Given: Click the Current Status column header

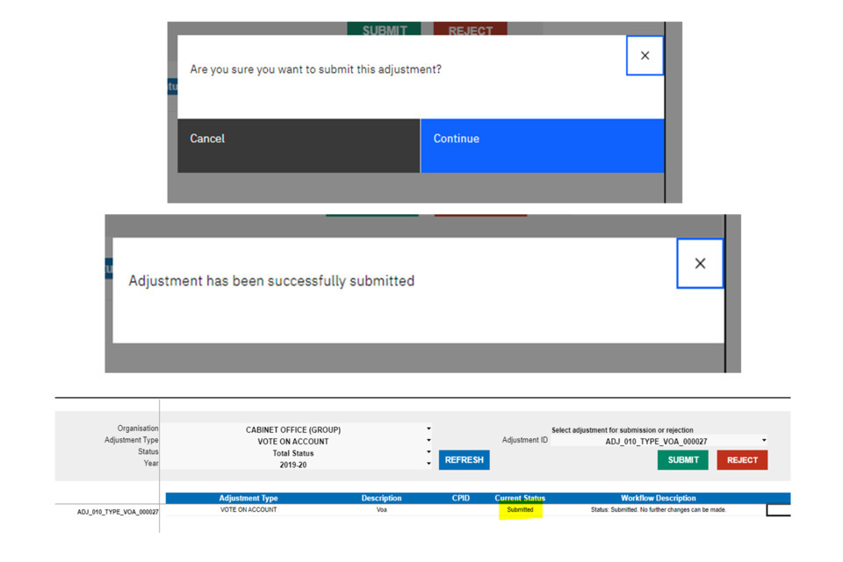Looking at the screenshot, I should [x=520, y=498].
